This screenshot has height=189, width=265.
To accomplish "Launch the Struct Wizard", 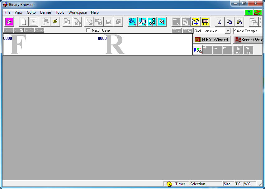I will click(x=248, y=40).
